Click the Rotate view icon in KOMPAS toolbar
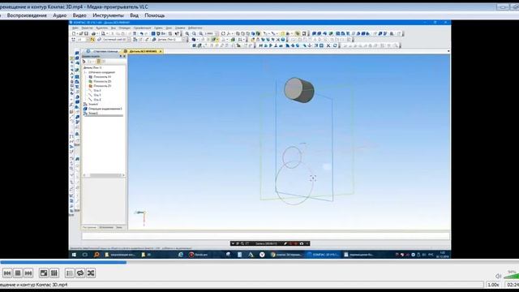519x292 pixels. click(x=223, y=33)
